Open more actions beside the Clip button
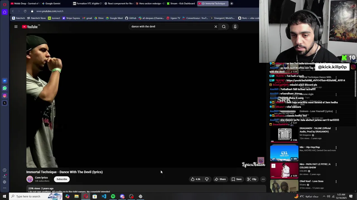The height and width of the screenshot is (200, 357). (263, 179)
